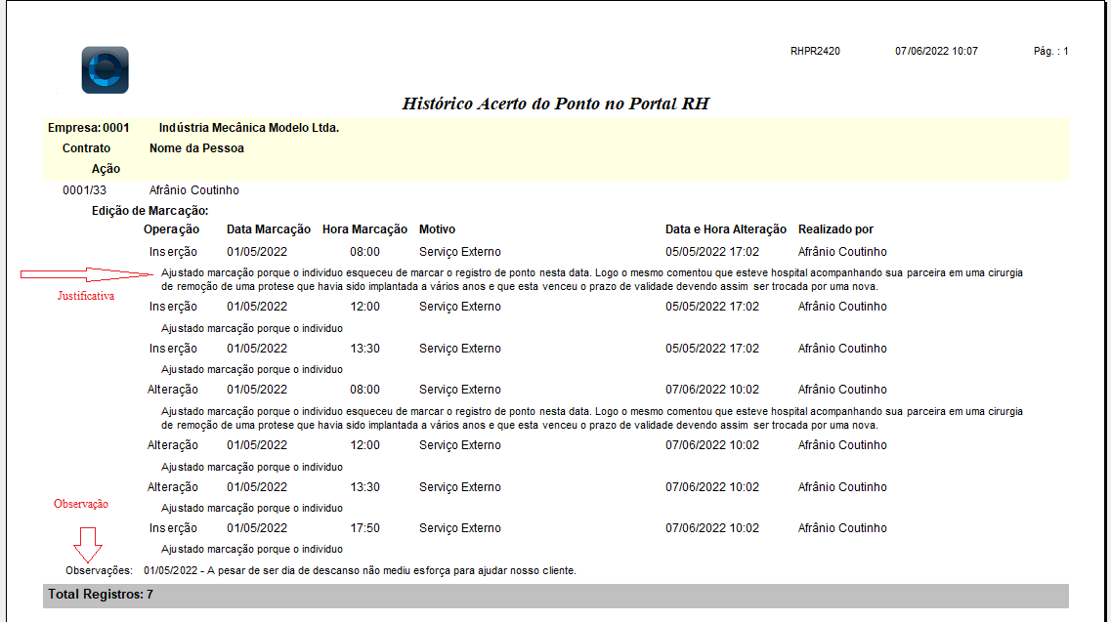The image size is (1111, 622).
Task: Click the "Empresa: 0001" label
Action: click(89, 128)
